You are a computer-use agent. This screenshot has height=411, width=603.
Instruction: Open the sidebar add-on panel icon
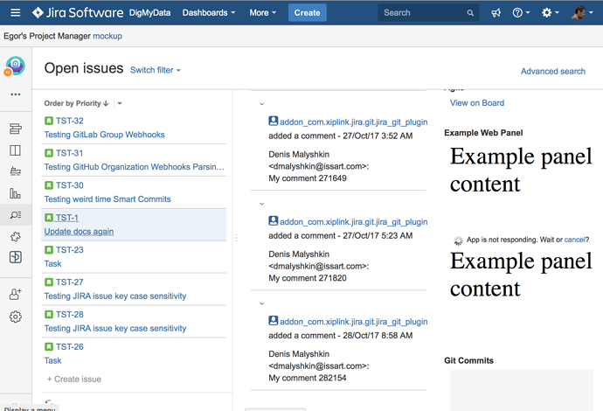(16, 257)
